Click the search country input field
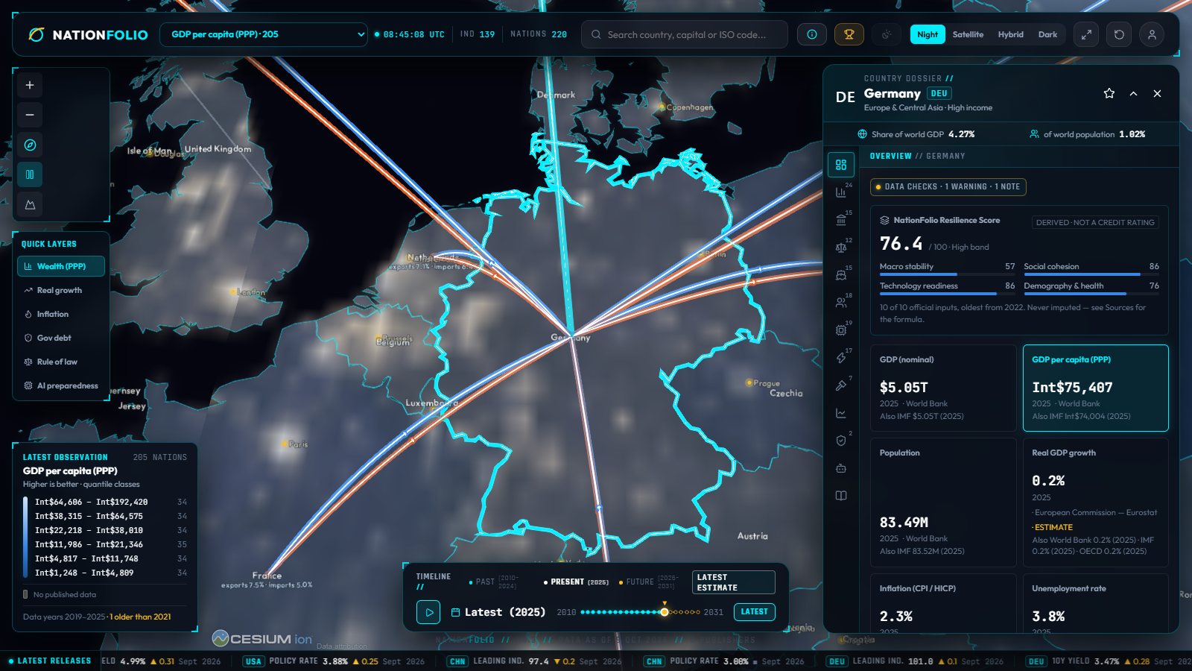Screen dimensions: 1192x671 [685, 34]
